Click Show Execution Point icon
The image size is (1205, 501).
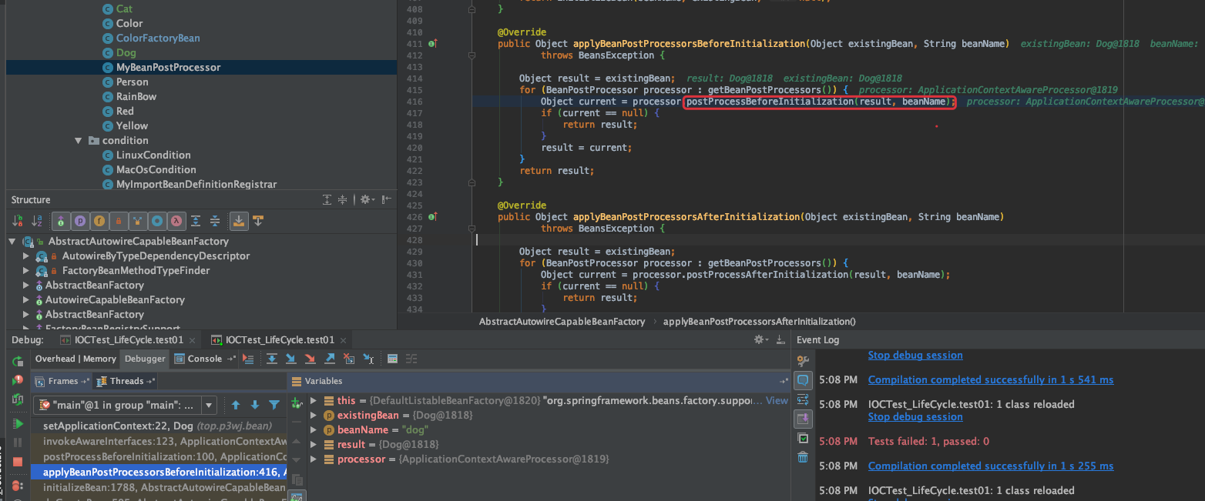click(248, 359)
